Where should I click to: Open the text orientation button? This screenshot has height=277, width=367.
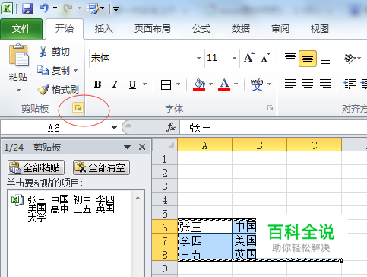pos(350,59)
